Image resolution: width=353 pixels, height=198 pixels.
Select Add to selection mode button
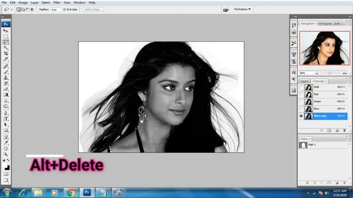coord(23,9)
